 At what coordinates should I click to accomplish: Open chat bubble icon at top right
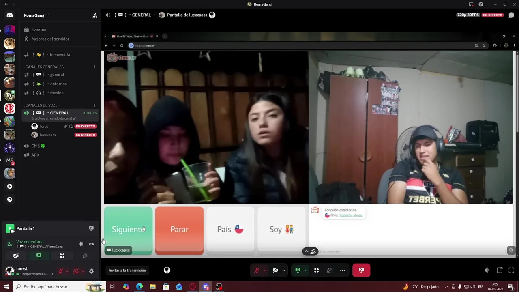point(511,15)
